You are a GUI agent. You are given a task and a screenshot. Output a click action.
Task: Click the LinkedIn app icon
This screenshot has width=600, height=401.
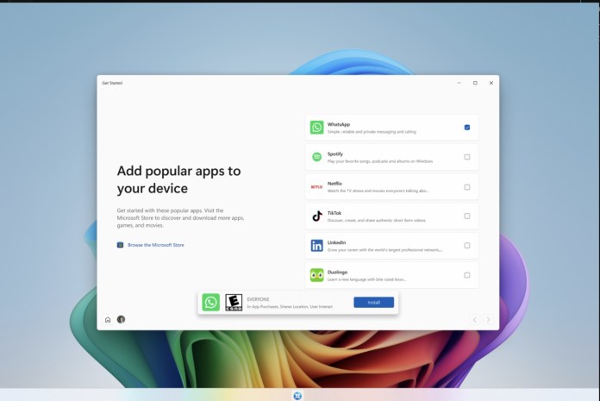click(x=317, y=246)
